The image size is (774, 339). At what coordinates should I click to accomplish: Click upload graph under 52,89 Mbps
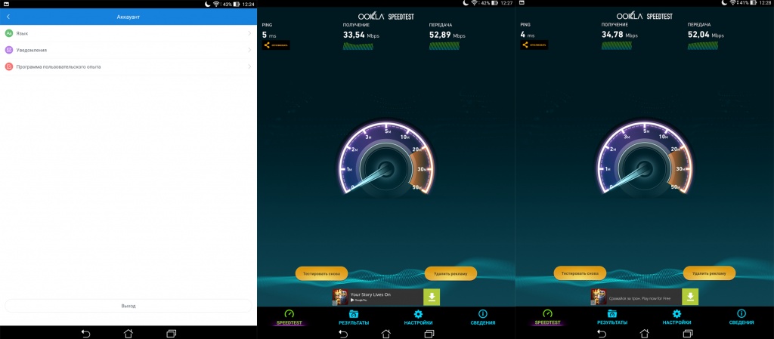[444, 46]
